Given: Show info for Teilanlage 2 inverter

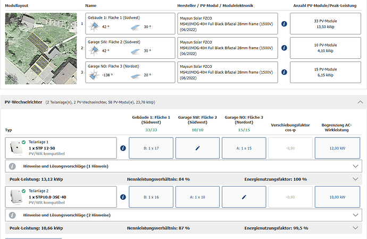Looking at the screenshot, I should 123,197.
